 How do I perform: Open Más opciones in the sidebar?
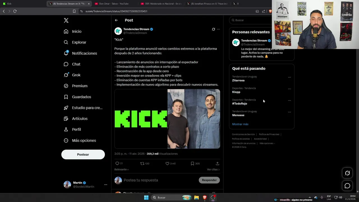(80, 141)
